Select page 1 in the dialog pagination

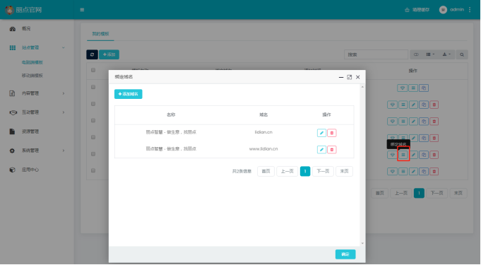pyautogui.click(x=305, y=171)
